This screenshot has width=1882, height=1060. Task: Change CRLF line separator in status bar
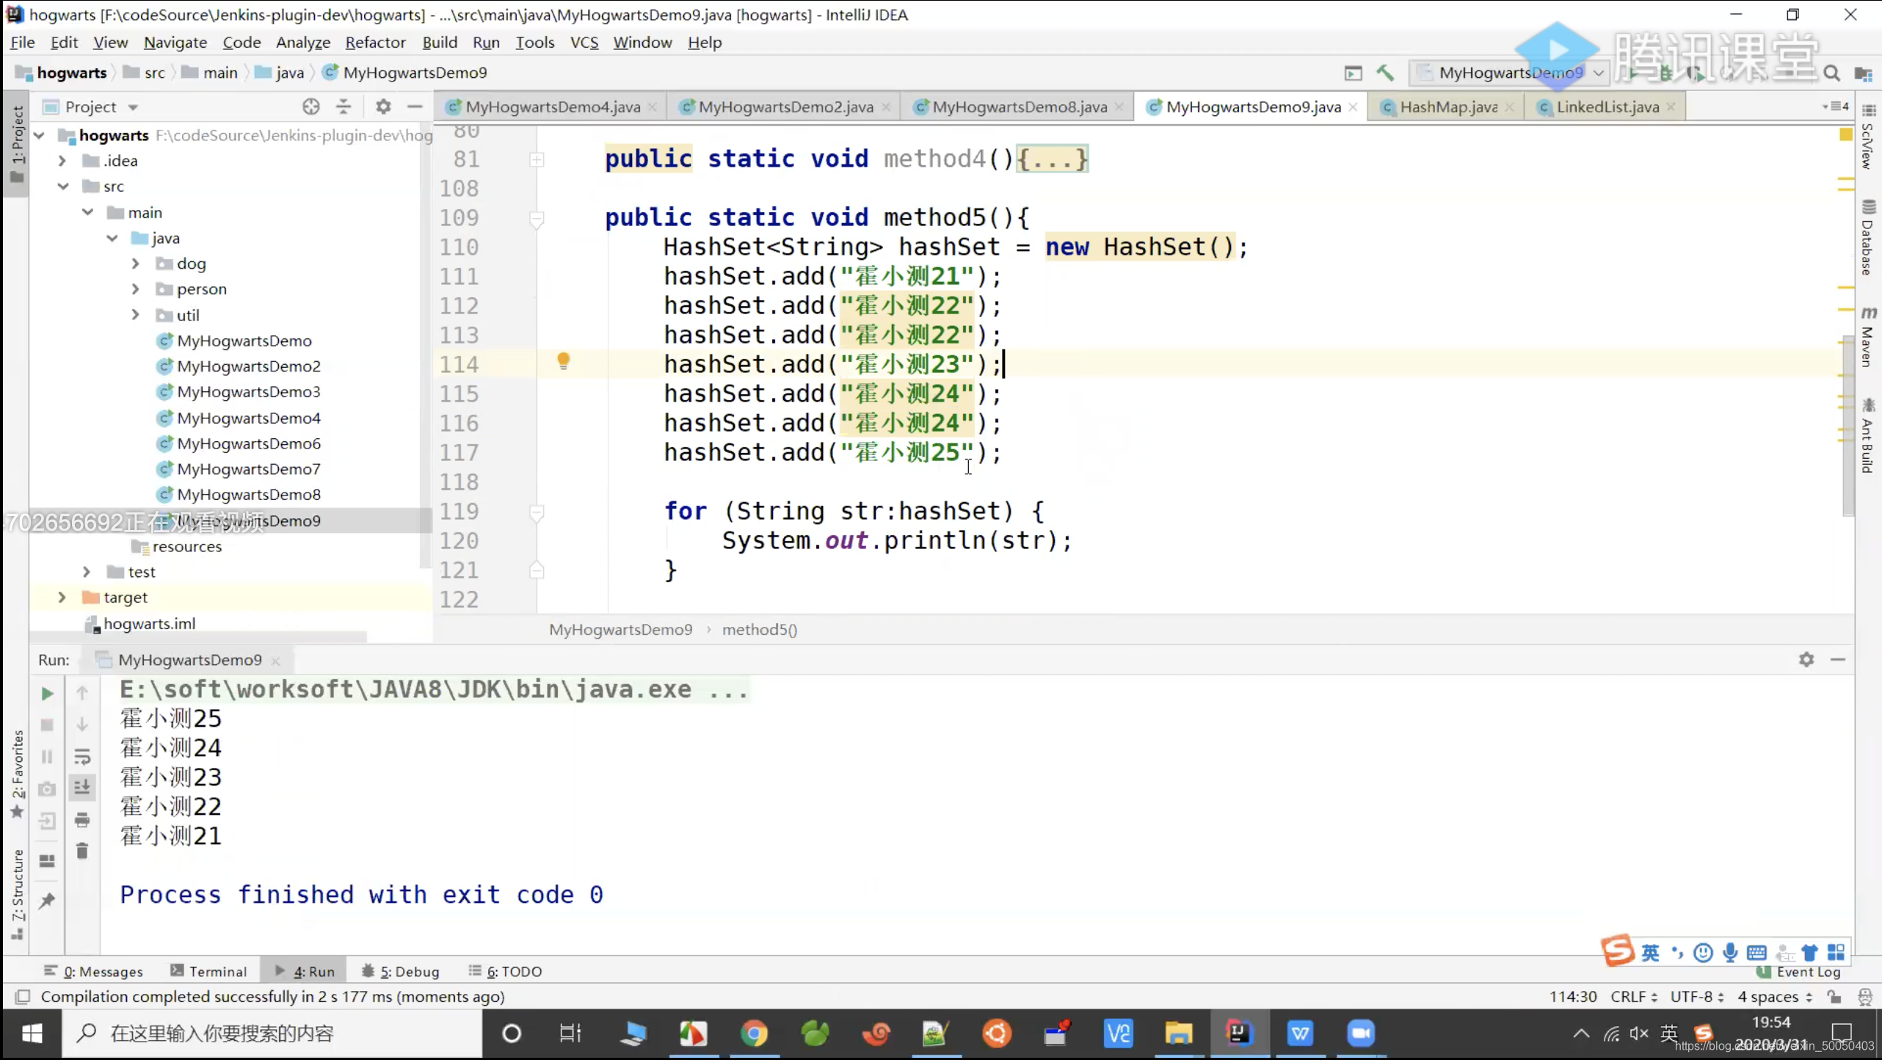(1634, 997)
